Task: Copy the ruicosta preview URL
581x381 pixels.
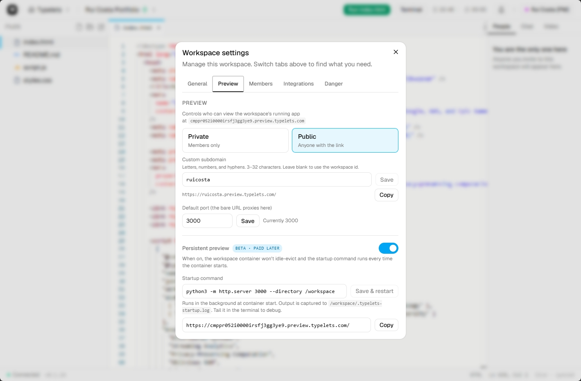Action: point(387,195)
